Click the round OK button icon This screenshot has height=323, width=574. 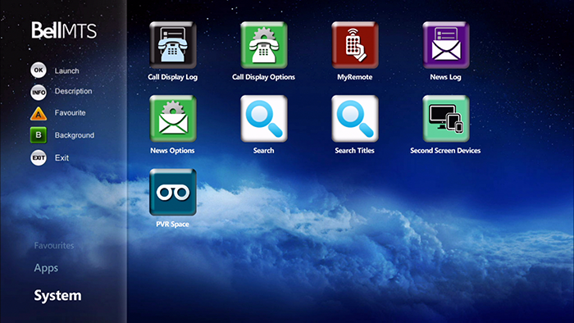(39, 71)
